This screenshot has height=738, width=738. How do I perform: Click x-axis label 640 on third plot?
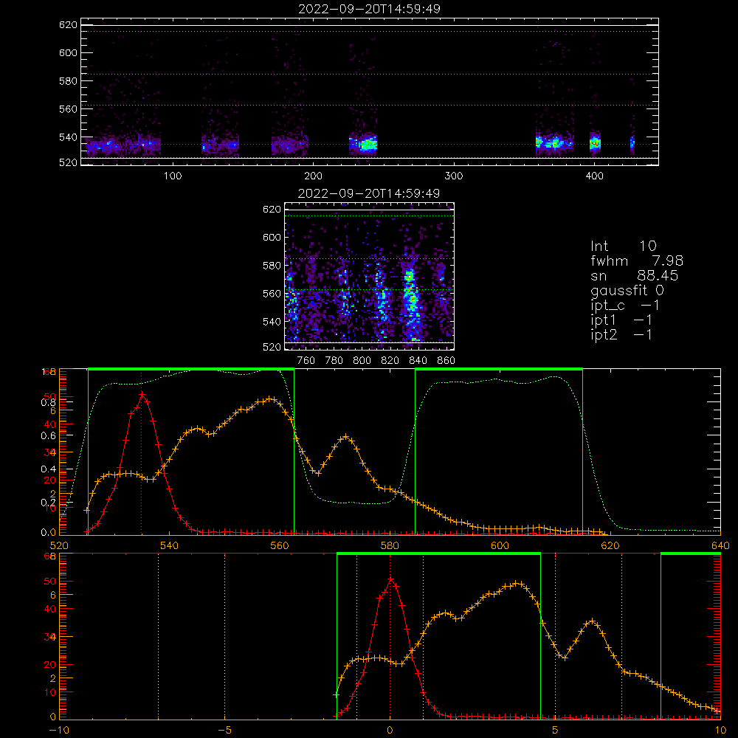[720, 545]
